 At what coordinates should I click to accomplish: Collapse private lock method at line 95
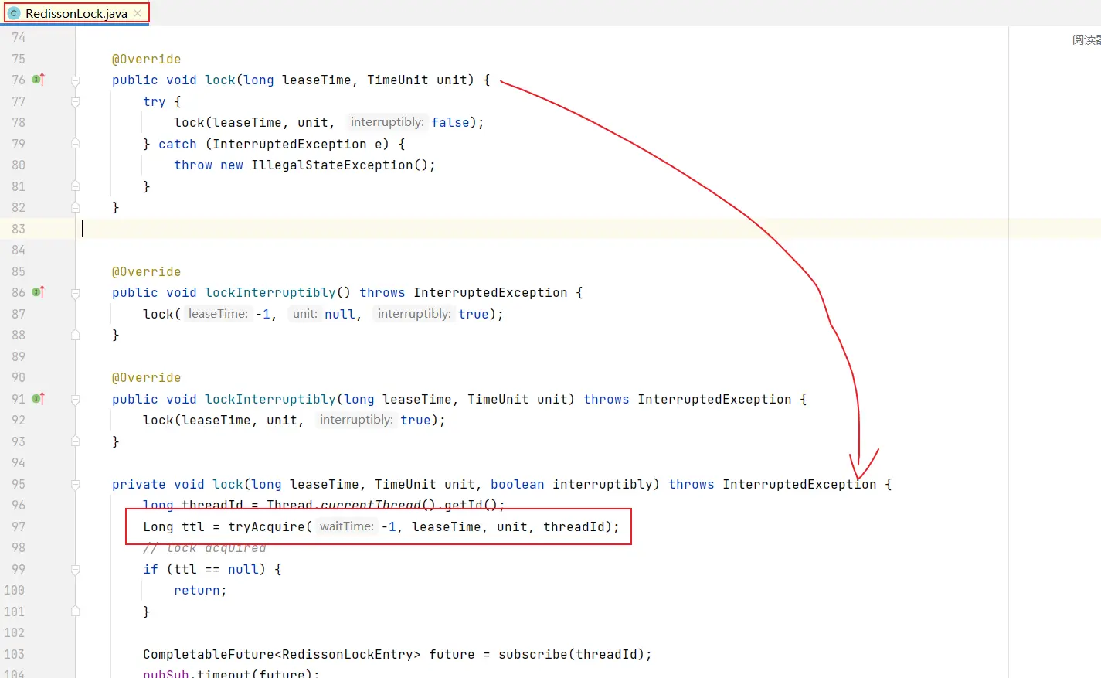(76, 485)
